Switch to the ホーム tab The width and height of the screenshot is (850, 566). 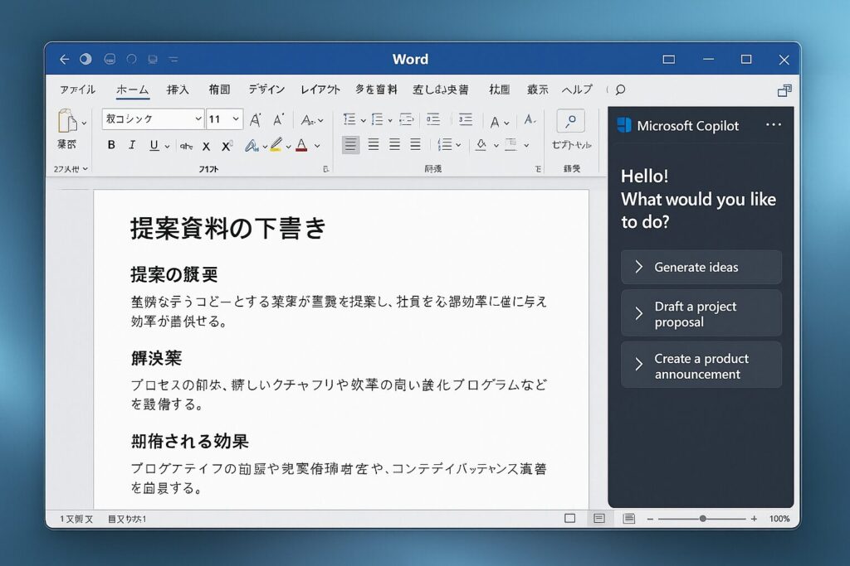[x=132, y=89]
